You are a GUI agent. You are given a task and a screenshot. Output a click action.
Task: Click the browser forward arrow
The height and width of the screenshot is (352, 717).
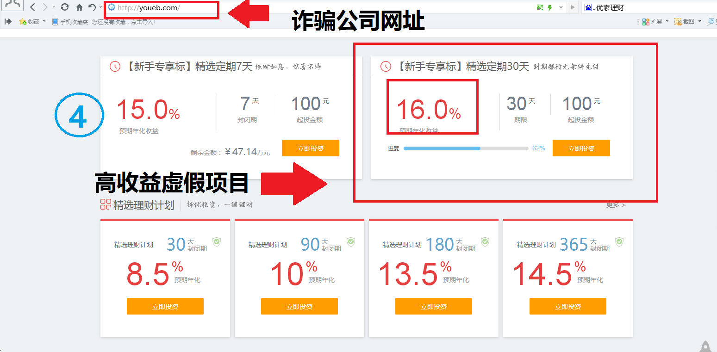(45, 7)
